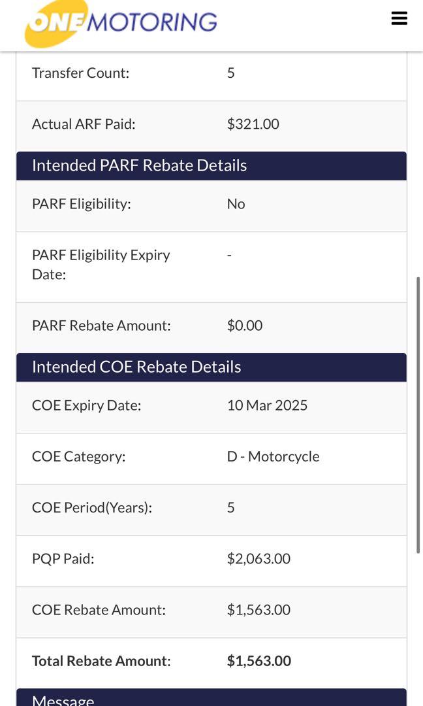
Task: Select the Intended PARF Rebate Details header
Action: [x=140, y=165]
